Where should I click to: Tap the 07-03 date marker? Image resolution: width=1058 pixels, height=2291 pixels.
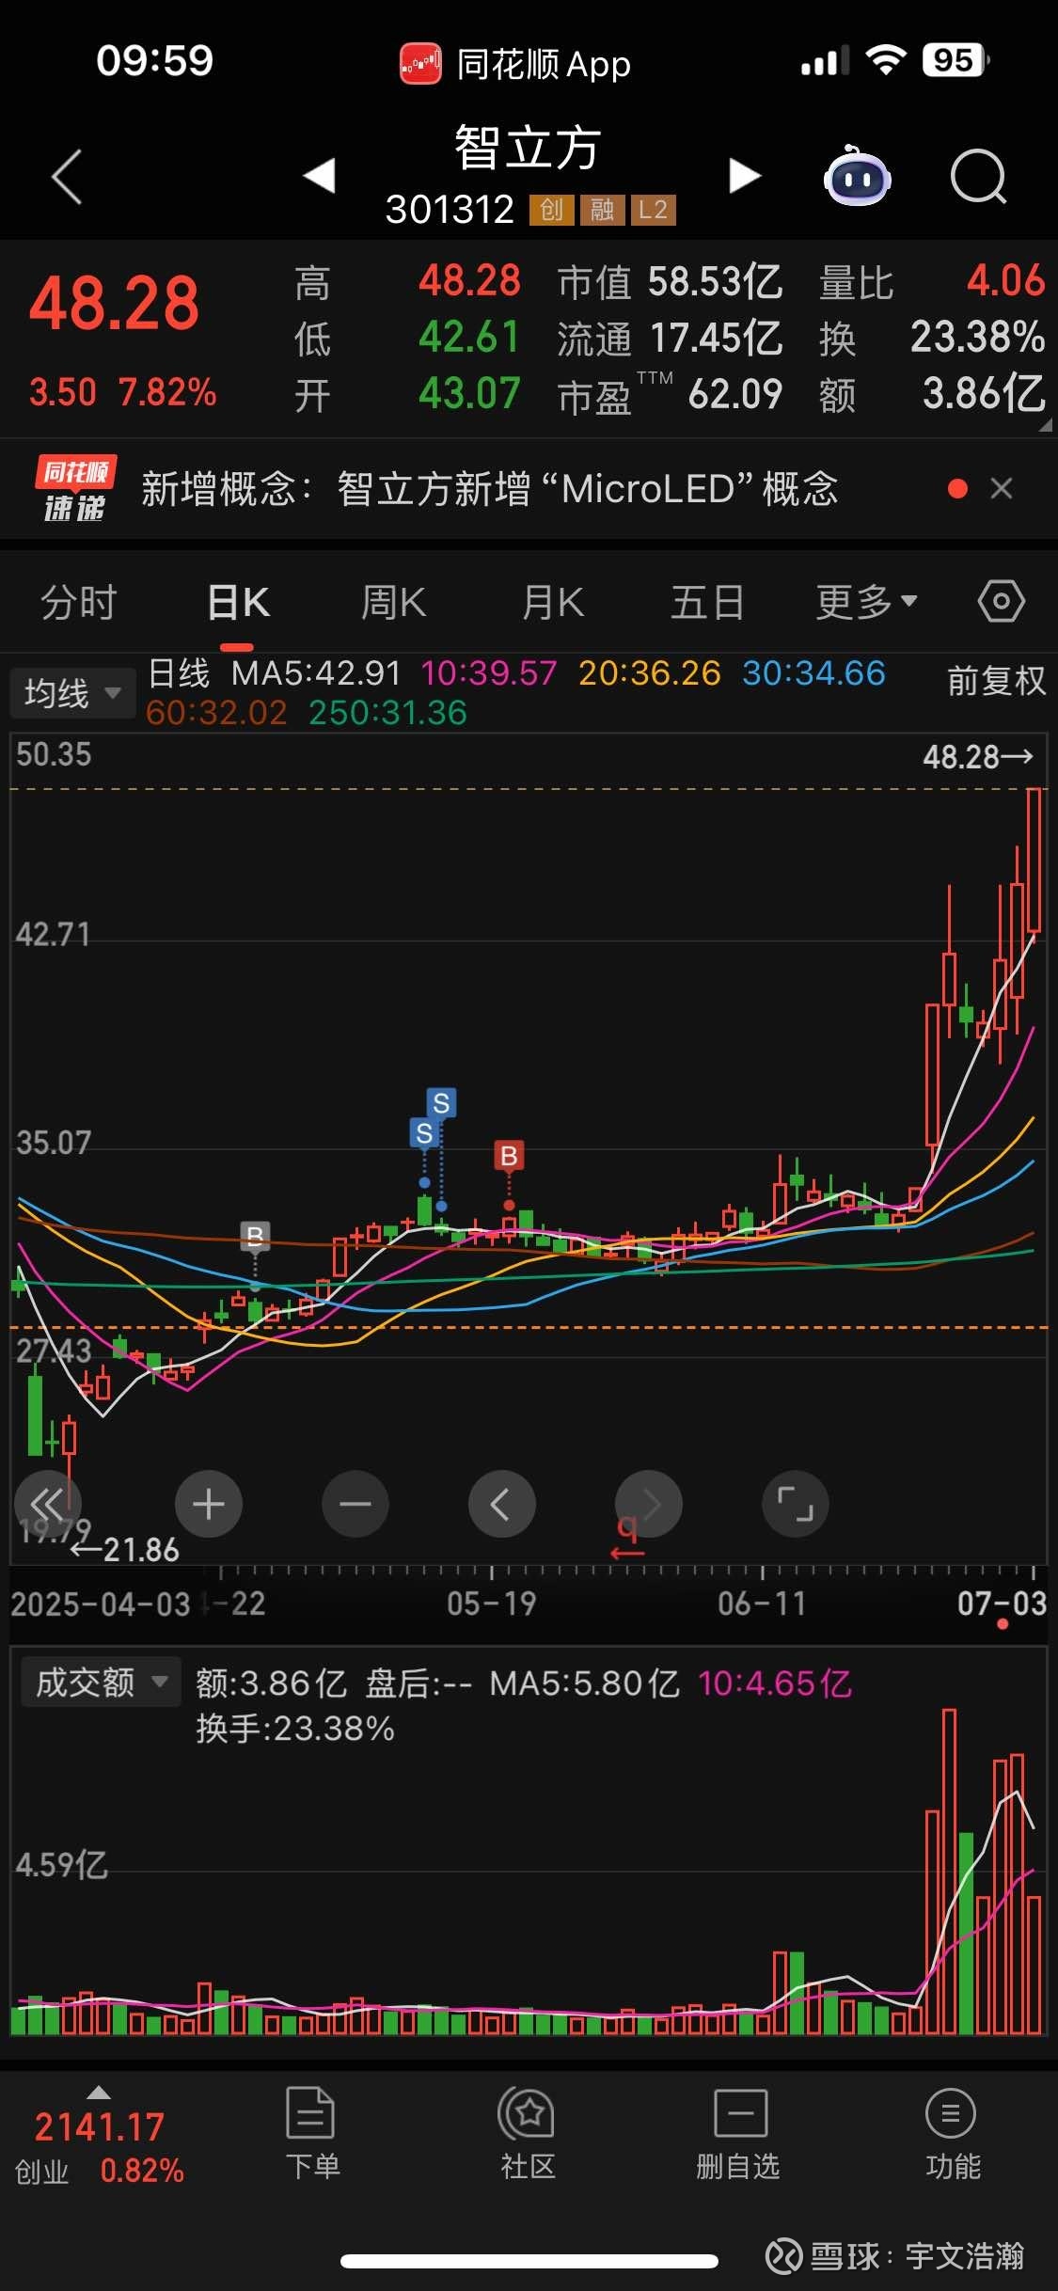(x=1003, y=1604)
